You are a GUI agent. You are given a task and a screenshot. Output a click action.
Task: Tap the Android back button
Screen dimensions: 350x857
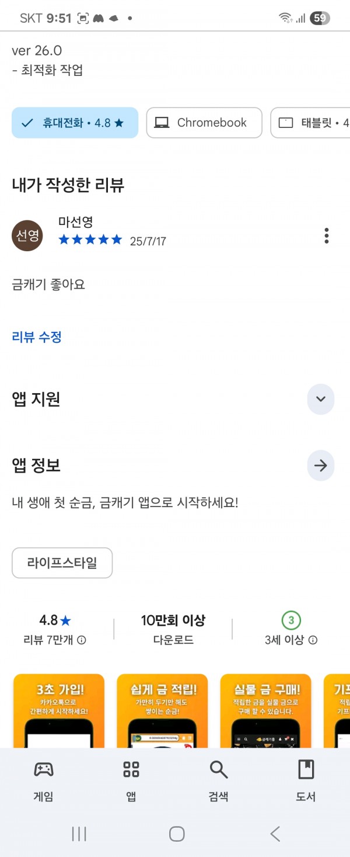tap(275, 834)
